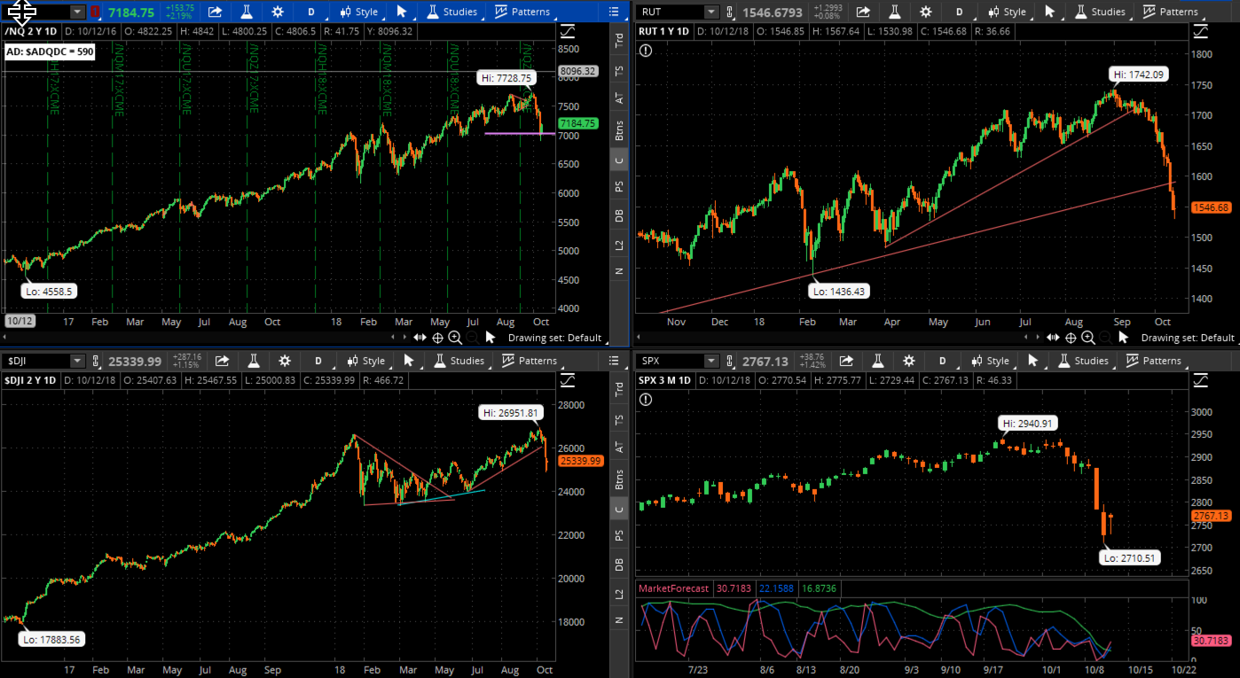Screen dimensions: 1240x678
Task: Click the symbol input field of /NQ chart
Action: (35, 12)
